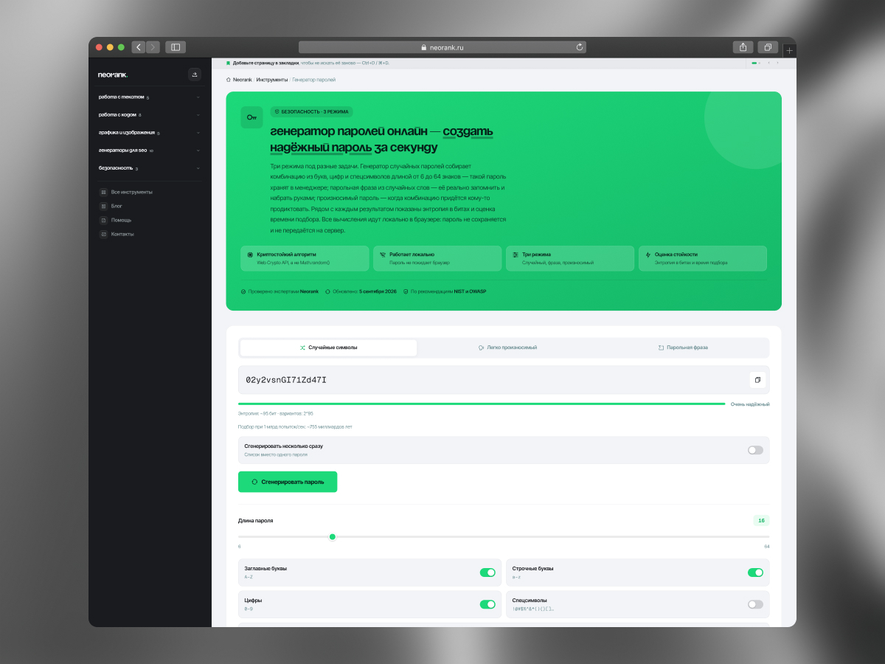
Task: Click the Сгенерировать пароль button
Action: click(x=288, y=482)
